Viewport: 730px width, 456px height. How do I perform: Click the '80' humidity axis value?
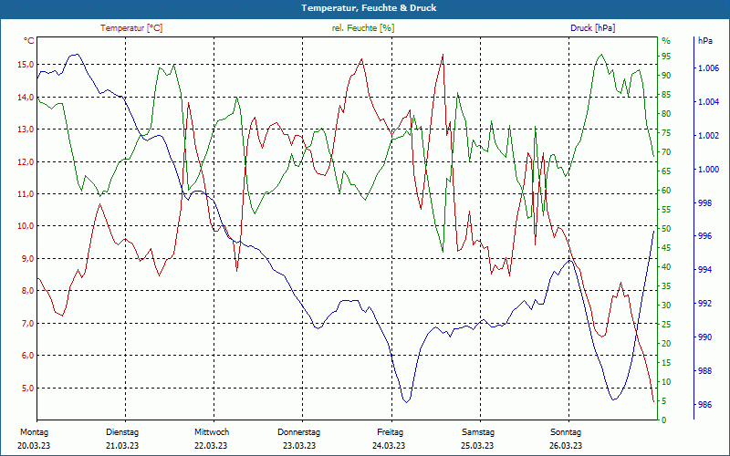coord(666,114)
